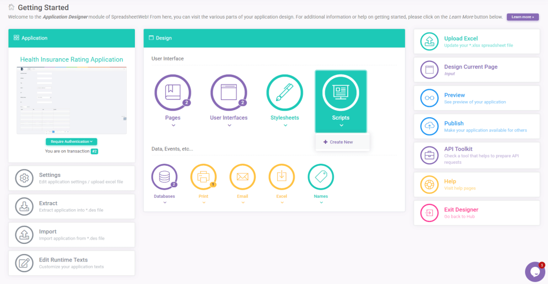
Task: Expand the chevron under Pages
Action: click(x=173, y=126)
